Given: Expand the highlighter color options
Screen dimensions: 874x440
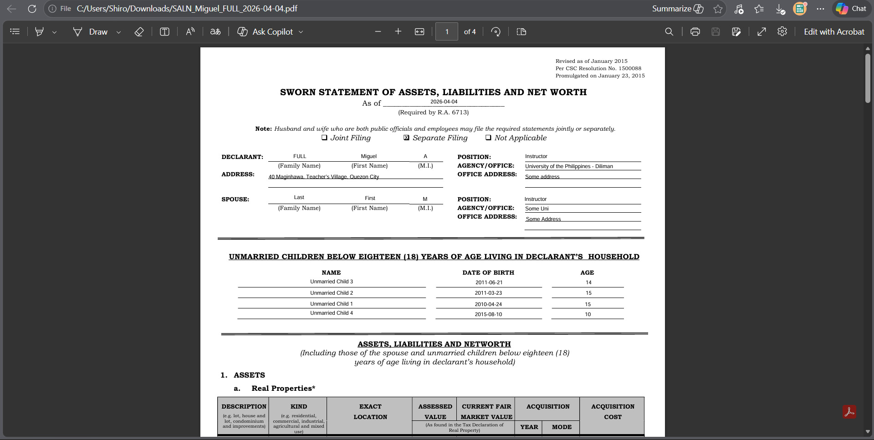Looking at the screenshot, I should pyautogui.click(x=55, y=31).
